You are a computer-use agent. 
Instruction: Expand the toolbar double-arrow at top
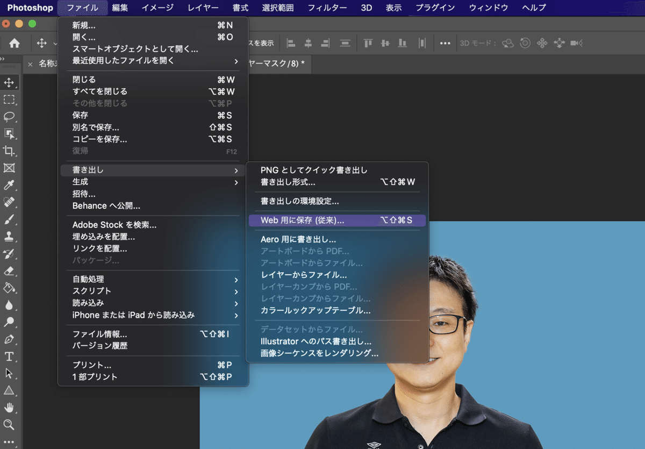coord(3,59)
